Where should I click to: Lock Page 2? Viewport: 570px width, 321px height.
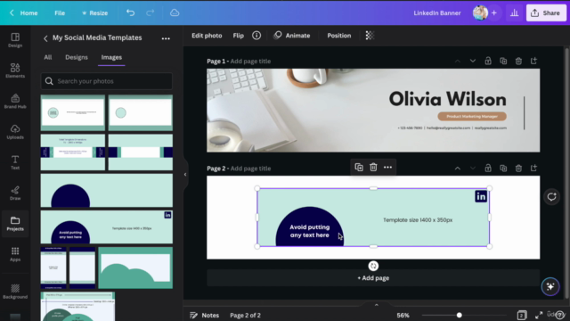[488, 169]
